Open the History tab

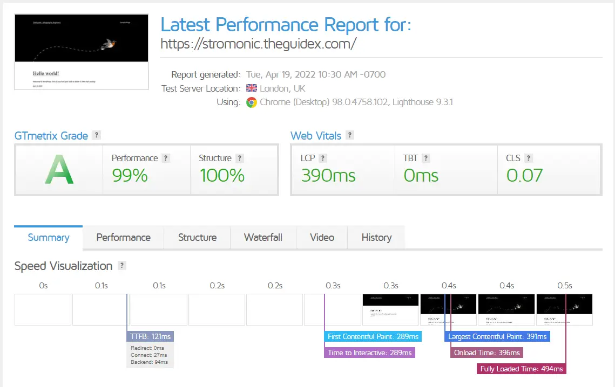coord(376,237)
